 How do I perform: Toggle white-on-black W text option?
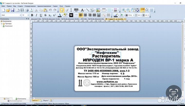point(71,15)
